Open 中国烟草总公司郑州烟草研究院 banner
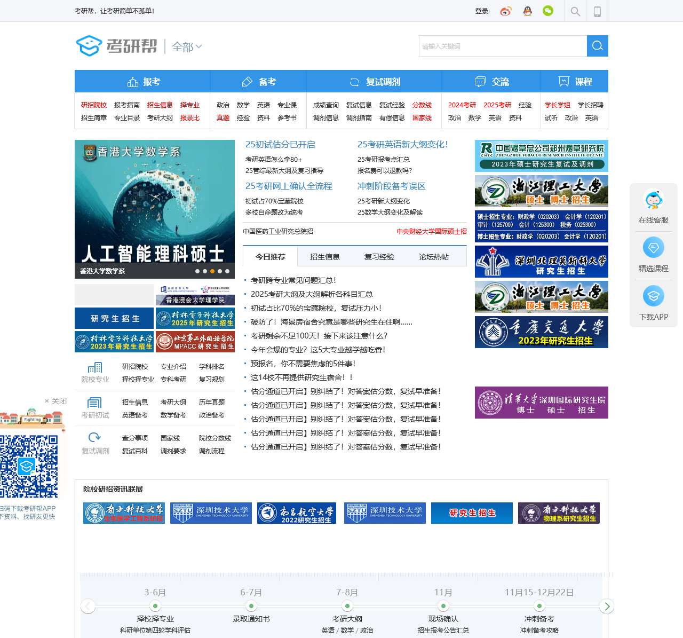This screenshot has width=683, height=638. tap(542, 156)
